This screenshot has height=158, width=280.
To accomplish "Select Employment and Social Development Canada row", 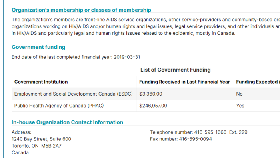I will pyautogui.click(x=146, y=94).
